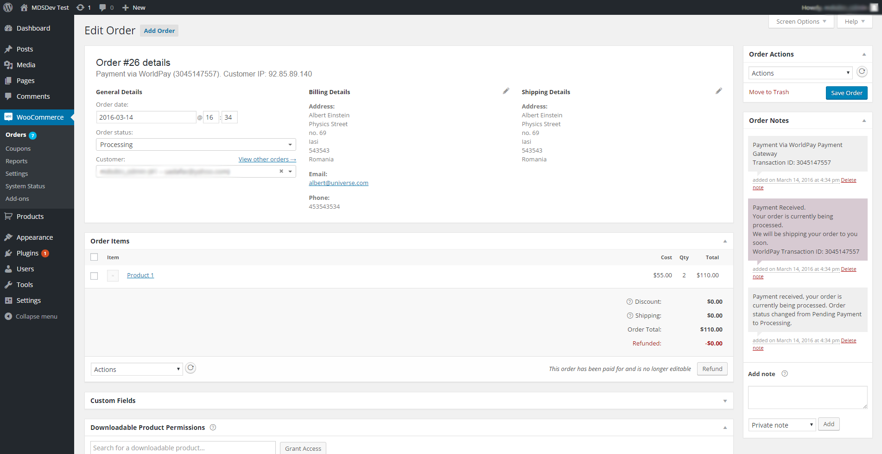Viewport: 882px width, 454px height.
Task: Click the Save Order button
Action: click(x=846, y=93)
